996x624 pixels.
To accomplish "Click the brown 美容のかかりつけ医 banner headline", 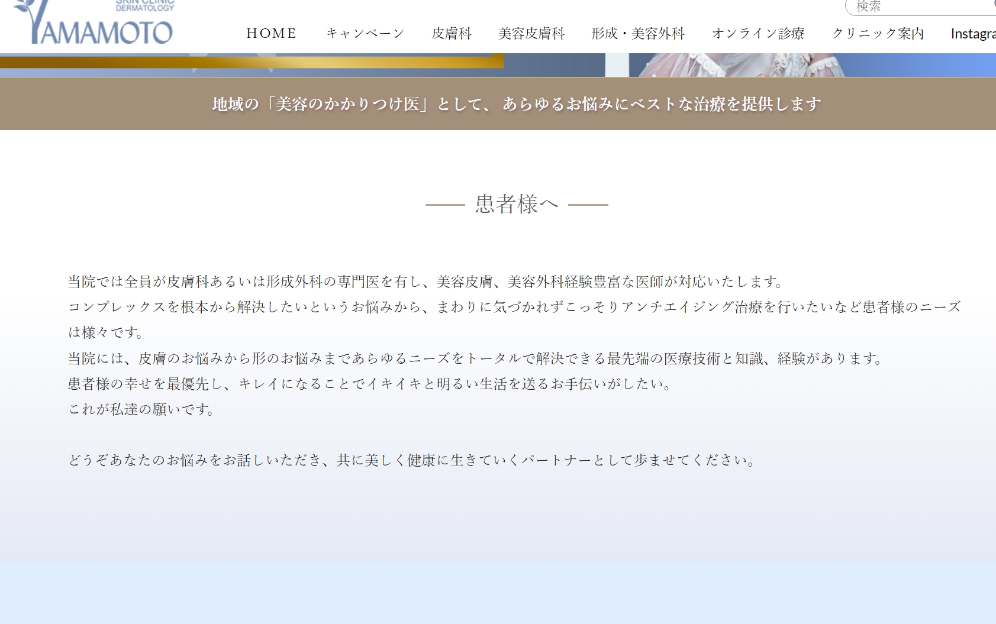I will pos(517,104).
